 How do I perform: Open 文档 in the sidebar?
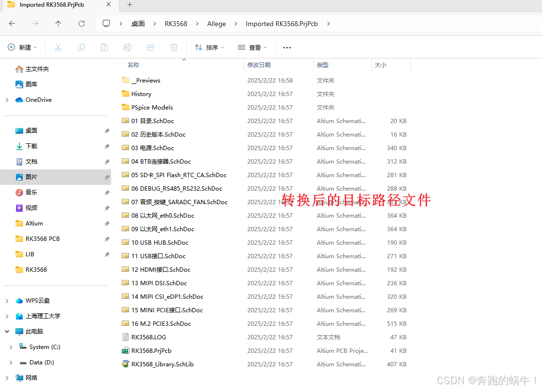(x=27, y=162)
